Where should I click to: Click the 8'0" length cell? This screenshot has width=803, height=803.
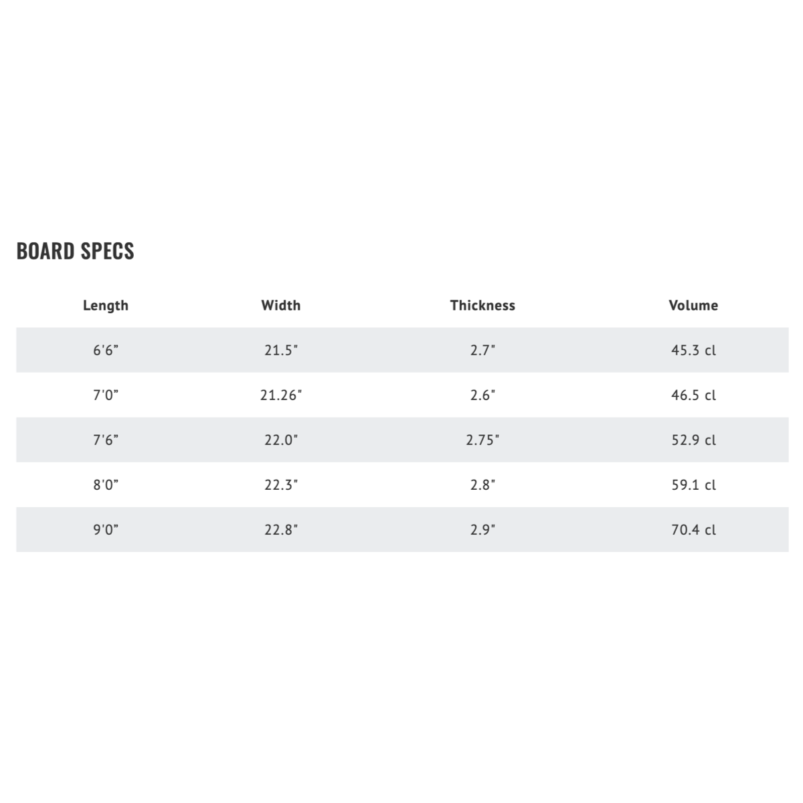(x=106, y=485)
